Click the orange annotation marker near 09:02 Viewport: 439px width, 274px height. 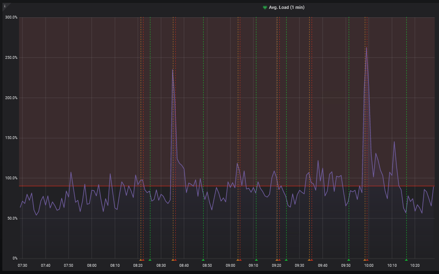[x=238, y=260]
